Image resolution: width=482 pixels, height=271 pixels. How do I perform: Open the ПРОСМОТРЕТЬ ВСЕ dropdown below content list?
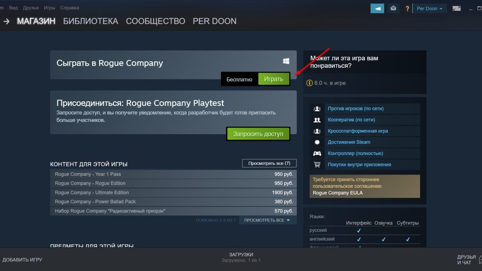click(267, 220)
